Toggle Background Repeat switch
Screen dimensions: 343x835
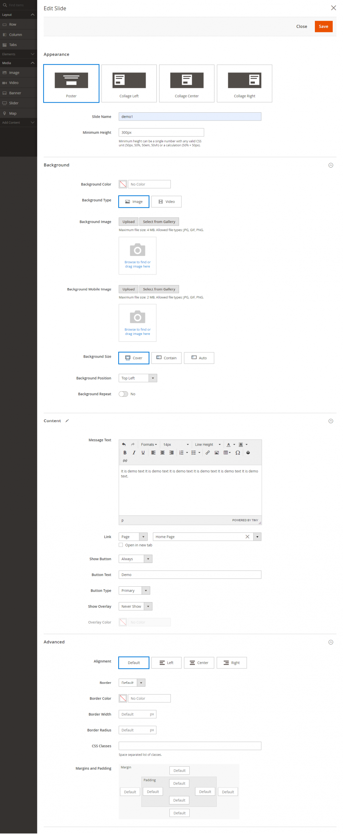tap(123, 394)
